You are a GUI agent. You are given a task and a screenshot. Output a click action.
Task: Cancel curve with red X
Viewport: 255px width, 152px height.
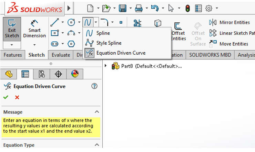(17, 97)
